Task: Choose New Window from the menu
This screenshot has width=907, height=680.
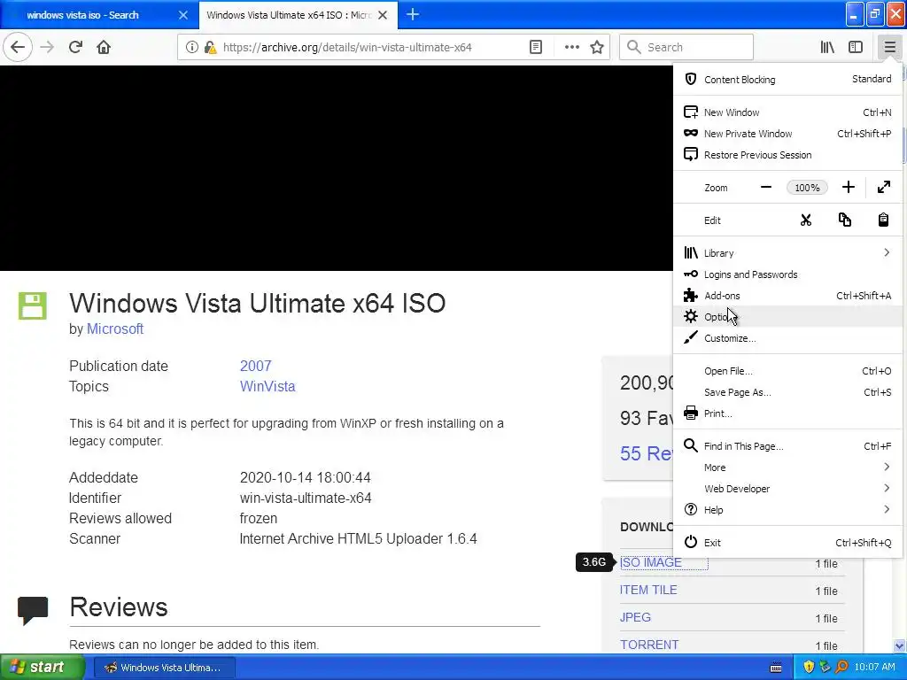Action: [787, 112]
